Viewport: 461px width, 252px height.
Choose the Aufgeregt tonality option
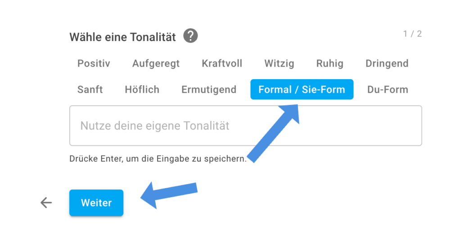pyautogui.click(x=156, y=63)
